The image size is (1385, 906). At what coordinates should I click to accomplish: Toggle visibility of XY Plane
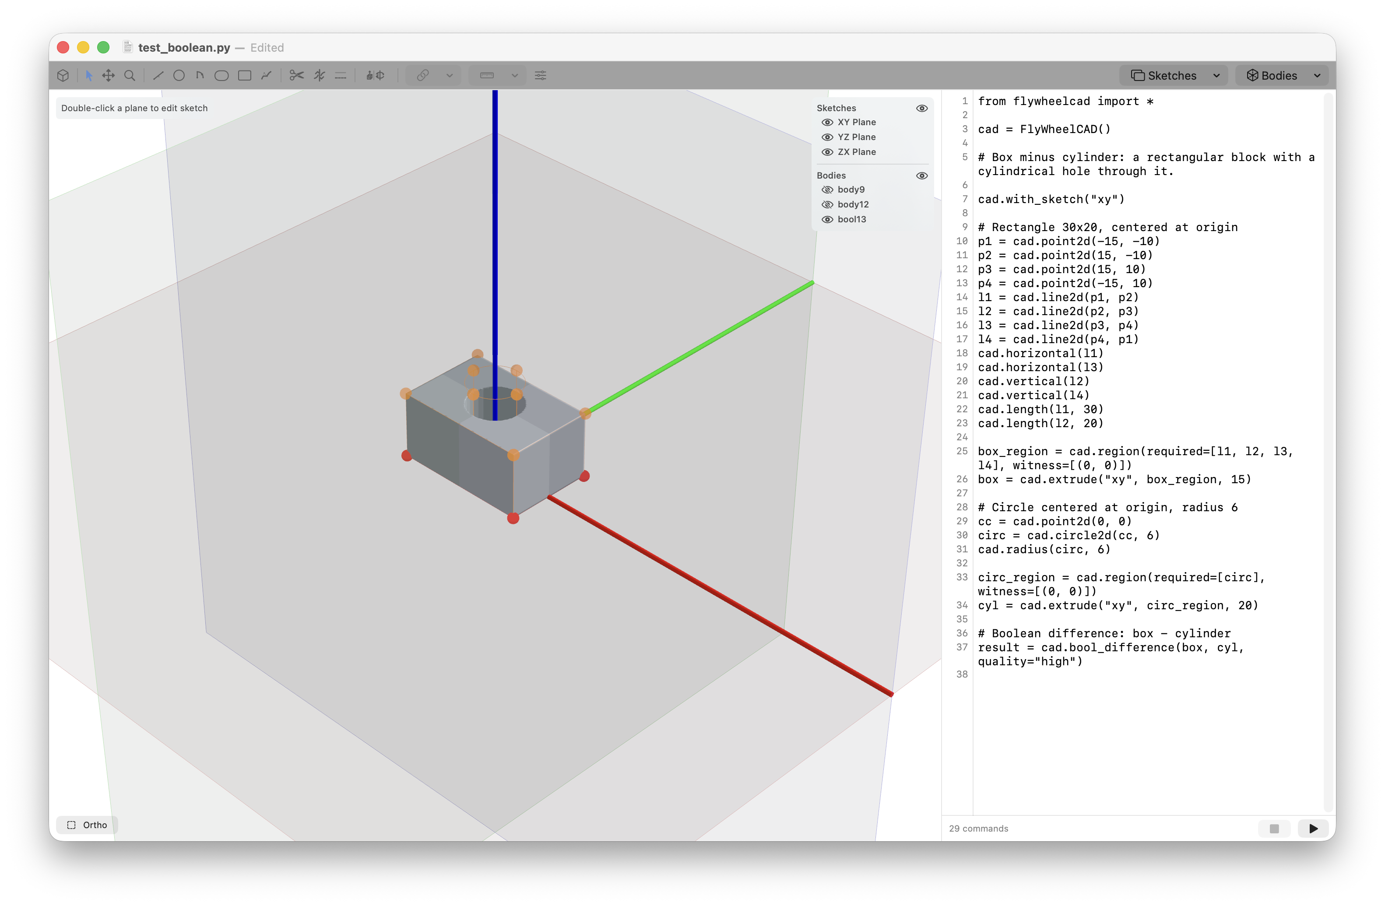click(x=827, y=122)
